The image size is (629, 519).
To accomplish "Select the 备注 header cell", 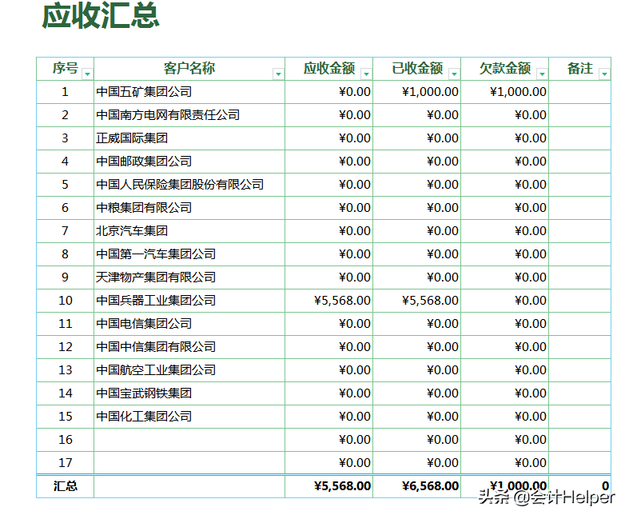I will tap(579, 69).
